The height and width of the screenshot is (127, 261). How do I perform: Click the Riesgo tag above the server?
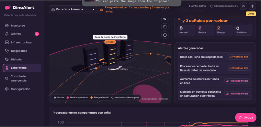pos(110,42)
